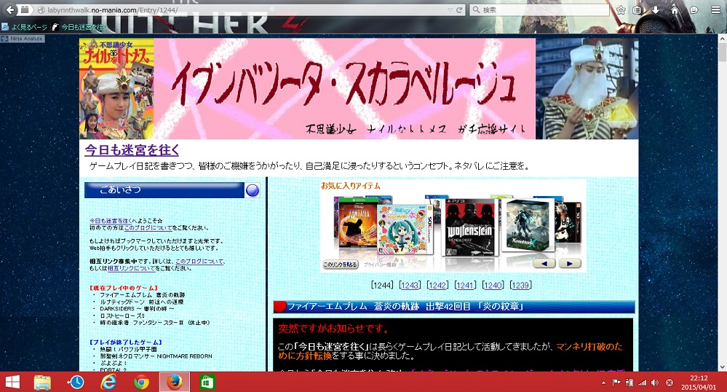The image size is (727, 392).
Task: Select the 熱闘!パワフル甲子園 list item
Action: (x=128, y=349)
